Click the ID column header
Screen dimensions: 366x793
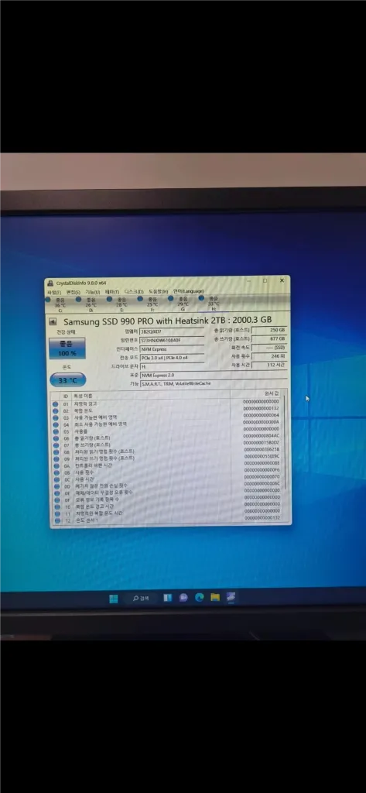[x=65, y=396]
